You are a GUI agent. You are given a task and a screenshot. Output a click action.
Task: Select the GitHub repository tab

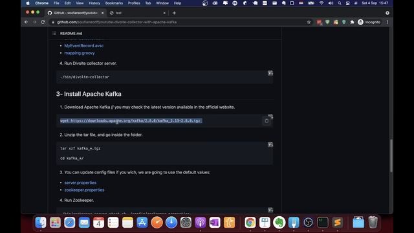pyautogui.click(x=76, y=13)
